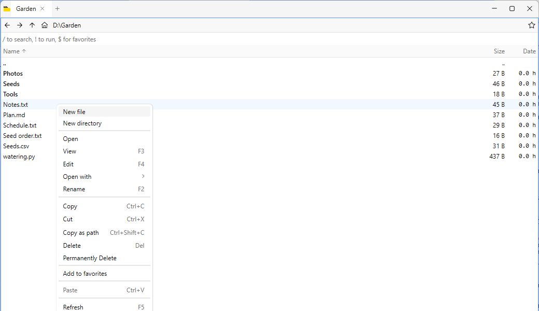
Task: Click the folder icon in Garden tab
Action: point(7,9)
